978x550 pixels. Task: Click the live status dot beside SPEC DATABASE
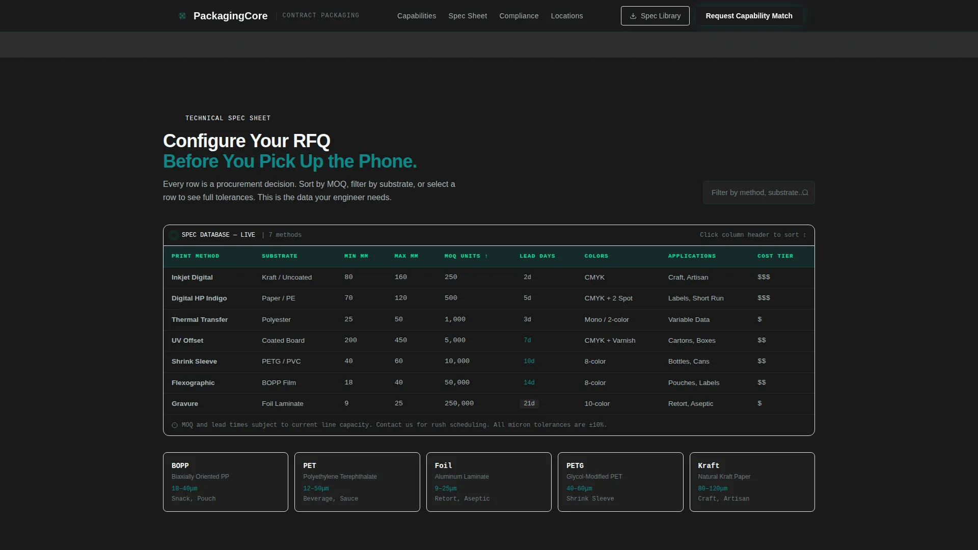pyautogui.click(x=174, y=235)
